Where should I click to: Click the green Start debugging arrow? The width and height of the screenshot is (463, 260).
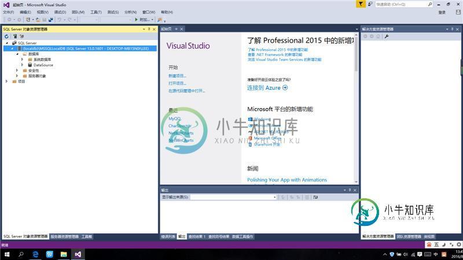[136, 20]
